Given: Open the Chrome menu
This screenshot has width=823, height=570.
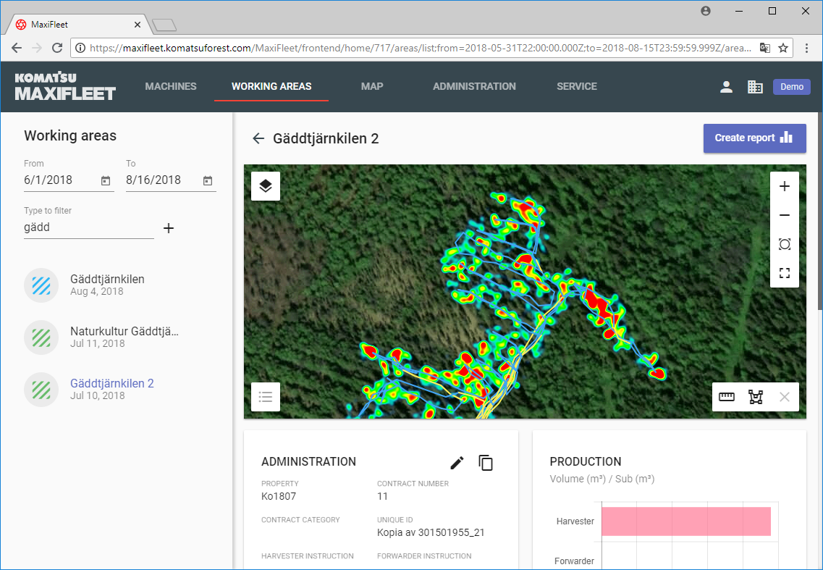Looking at the screenshot, I should tap(807, 48).
